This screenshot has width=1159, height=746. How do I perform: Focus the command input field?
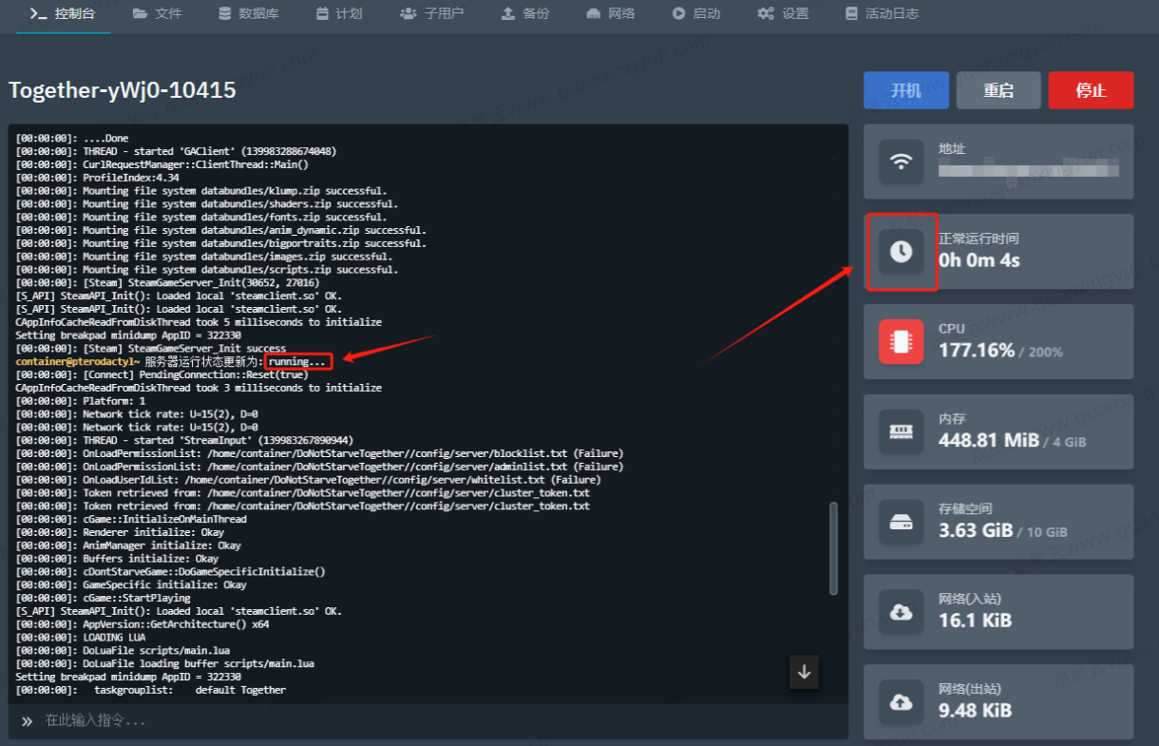click(427, 721)
